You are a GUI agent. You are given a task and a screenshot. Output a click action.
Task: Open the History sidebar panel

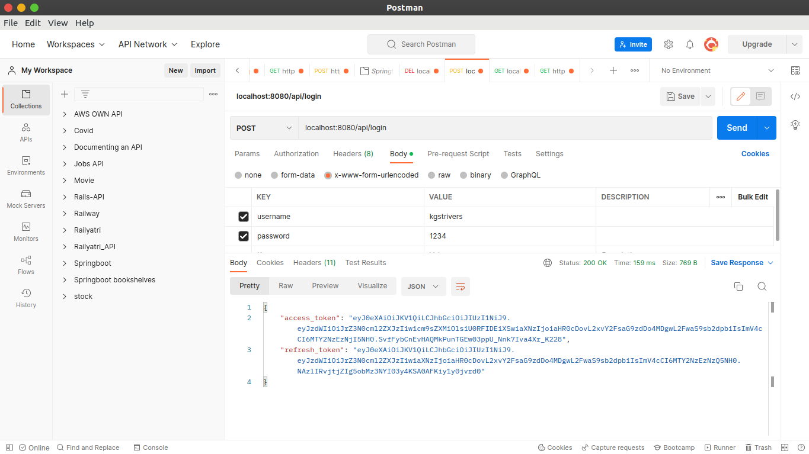[26, 298]
